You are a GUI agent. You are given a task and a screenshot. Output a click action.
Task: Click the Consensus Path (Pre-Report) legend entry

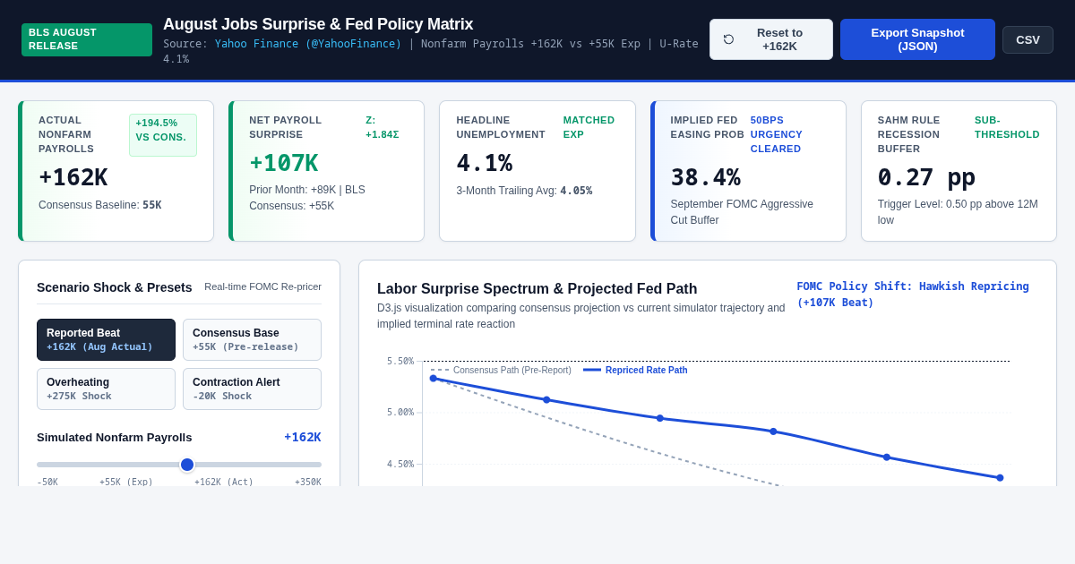[x=501, y=370]
